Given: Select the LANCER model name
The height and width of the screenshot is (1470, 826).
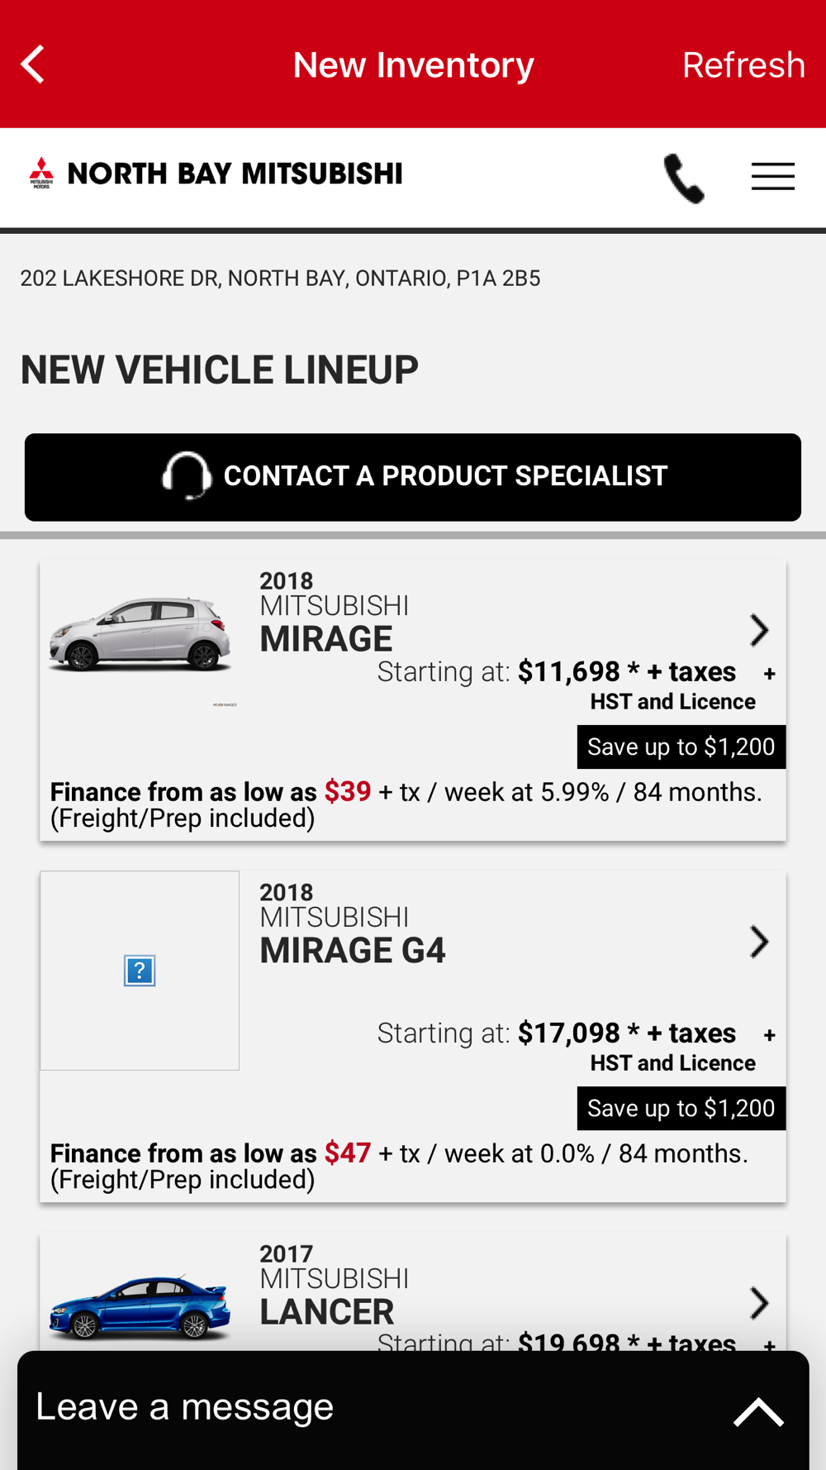Looking at the screenshot, I should (327, 1312).
